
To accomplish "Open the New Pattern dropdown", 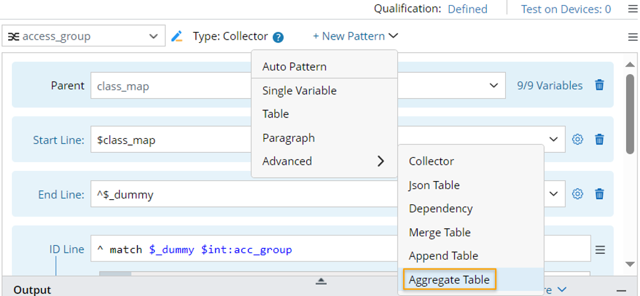I will [355, 36].
